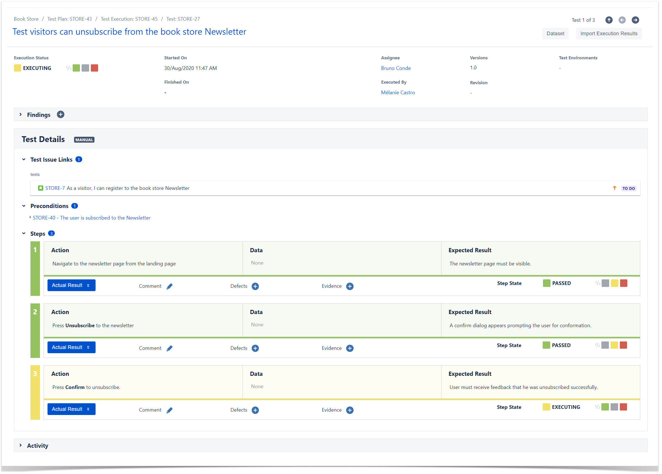This screenshot has height=474, width=662.
Task: Open the Test: STORE-27 breadcrumb
Action: [x=183, y=19]
